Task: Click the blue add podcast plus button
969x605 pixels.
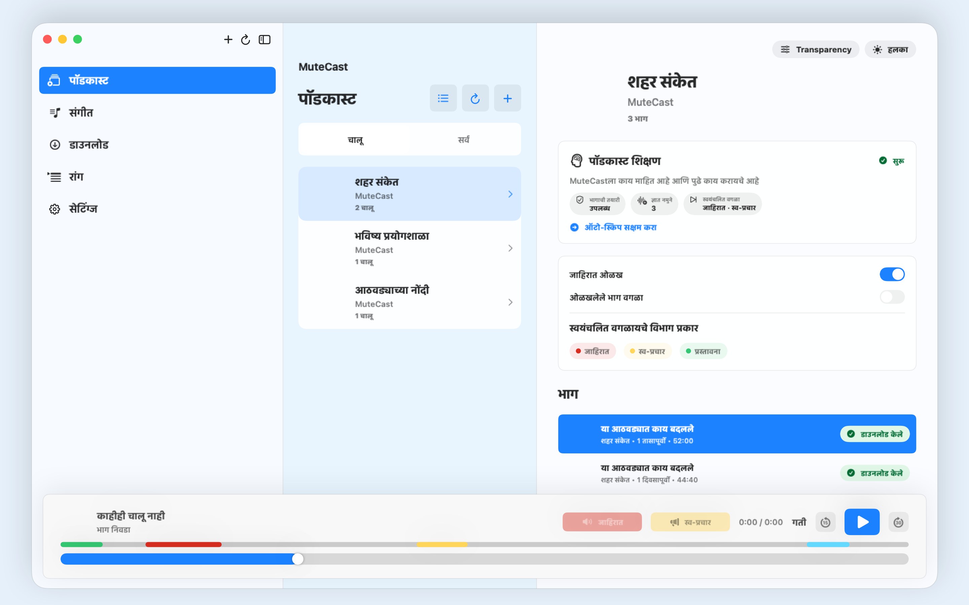Action: pos(507,98)
